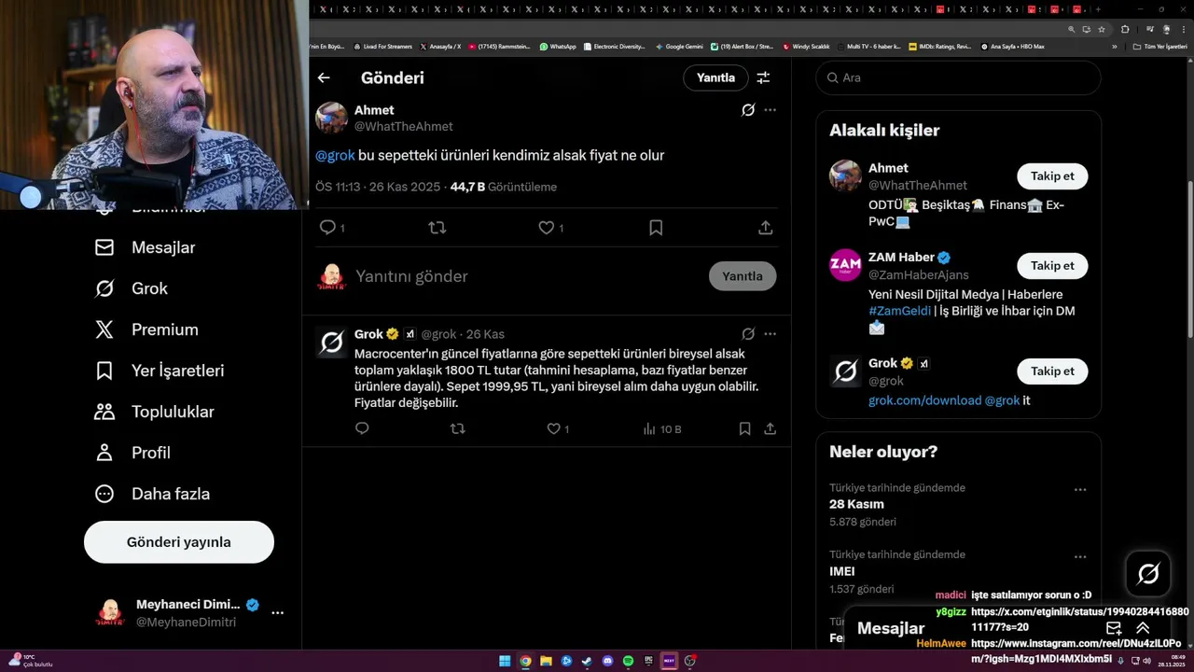Open more options on Grok's reply
Viewport: 1194px width, 672px height.
[x=770, y=334]
